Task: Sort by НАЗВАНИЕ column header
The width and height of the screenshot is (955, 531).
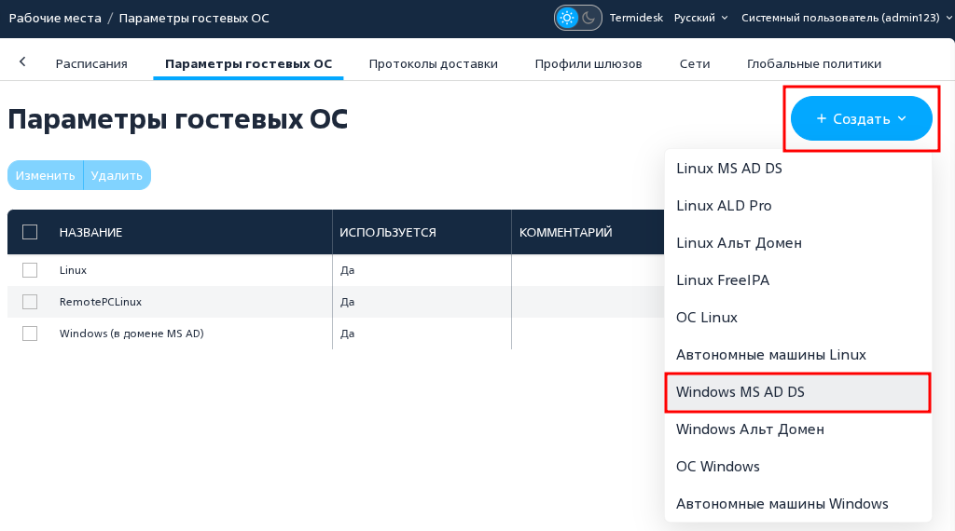Action: pos(90,232)
